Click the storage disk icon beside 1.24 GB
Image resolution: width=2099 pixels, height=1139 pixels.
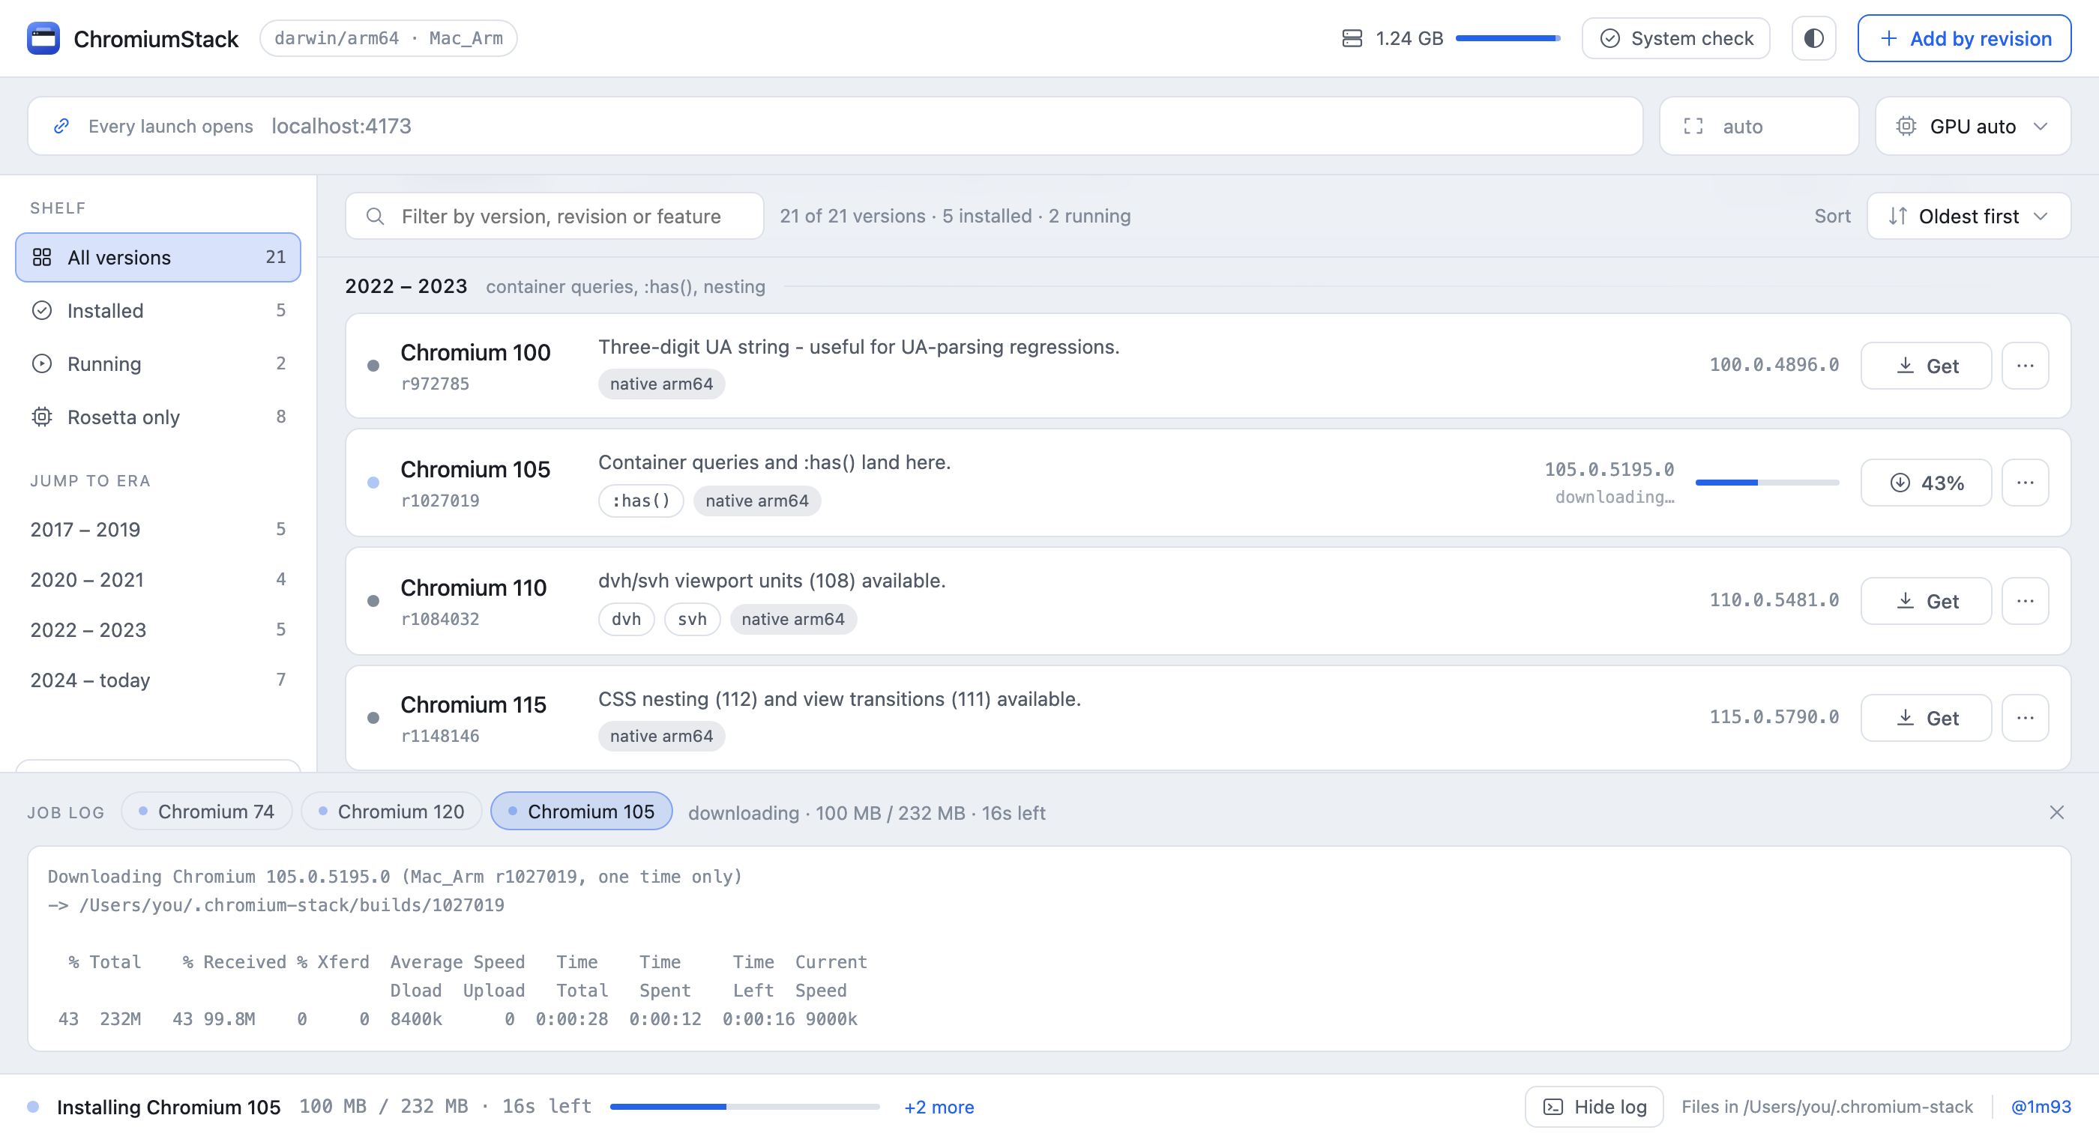1352,38
